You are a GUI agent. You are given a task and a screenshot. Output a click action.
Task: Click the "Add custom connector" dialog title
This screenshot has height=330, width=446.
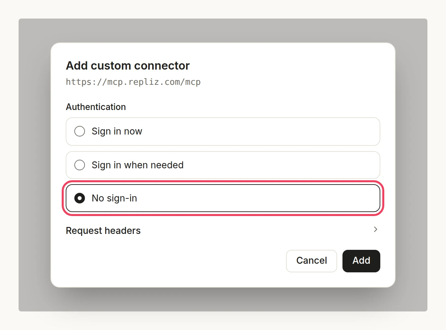[128, 66]
